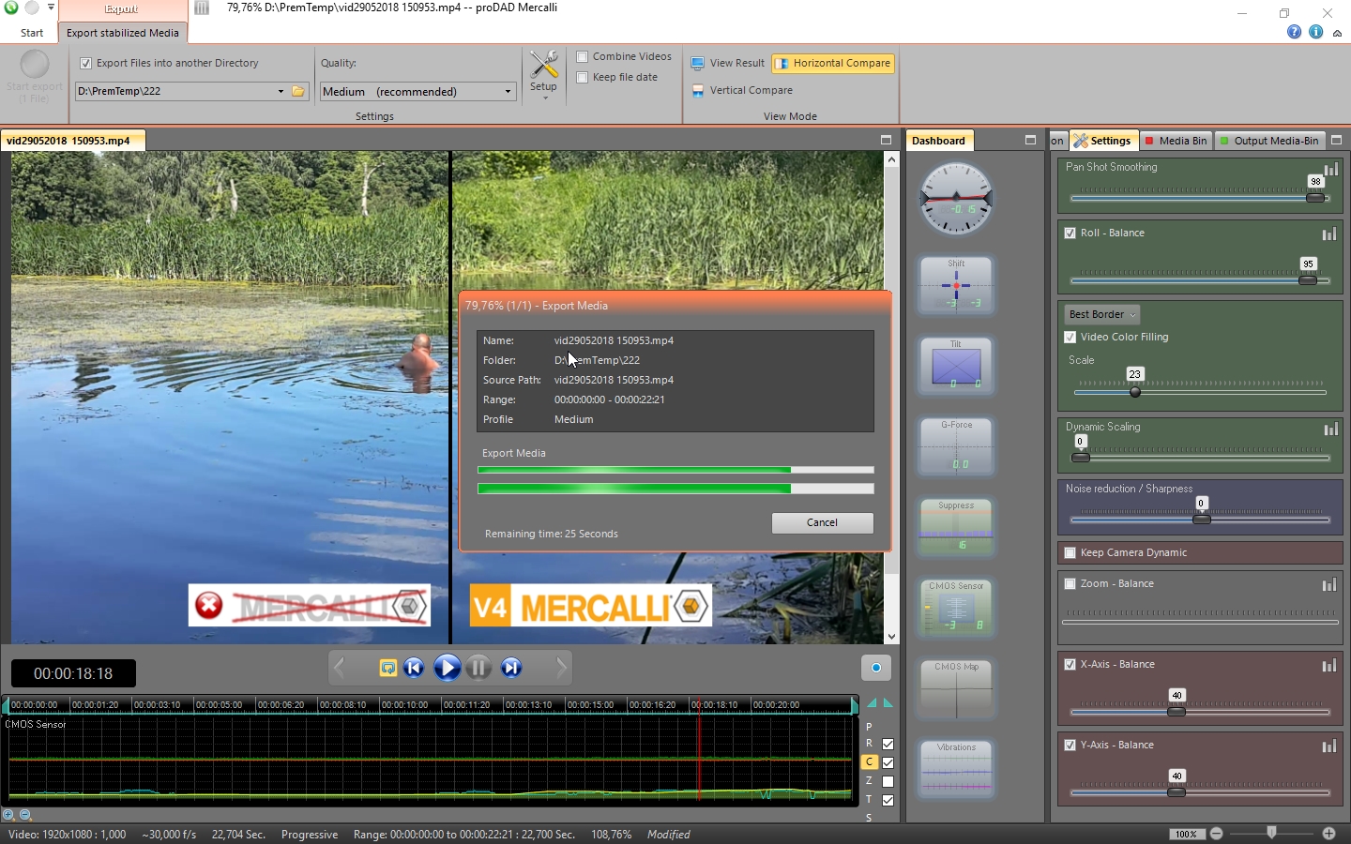
Task: Enable the Combine Videos checkbox
Action: (x=583, y=57)
